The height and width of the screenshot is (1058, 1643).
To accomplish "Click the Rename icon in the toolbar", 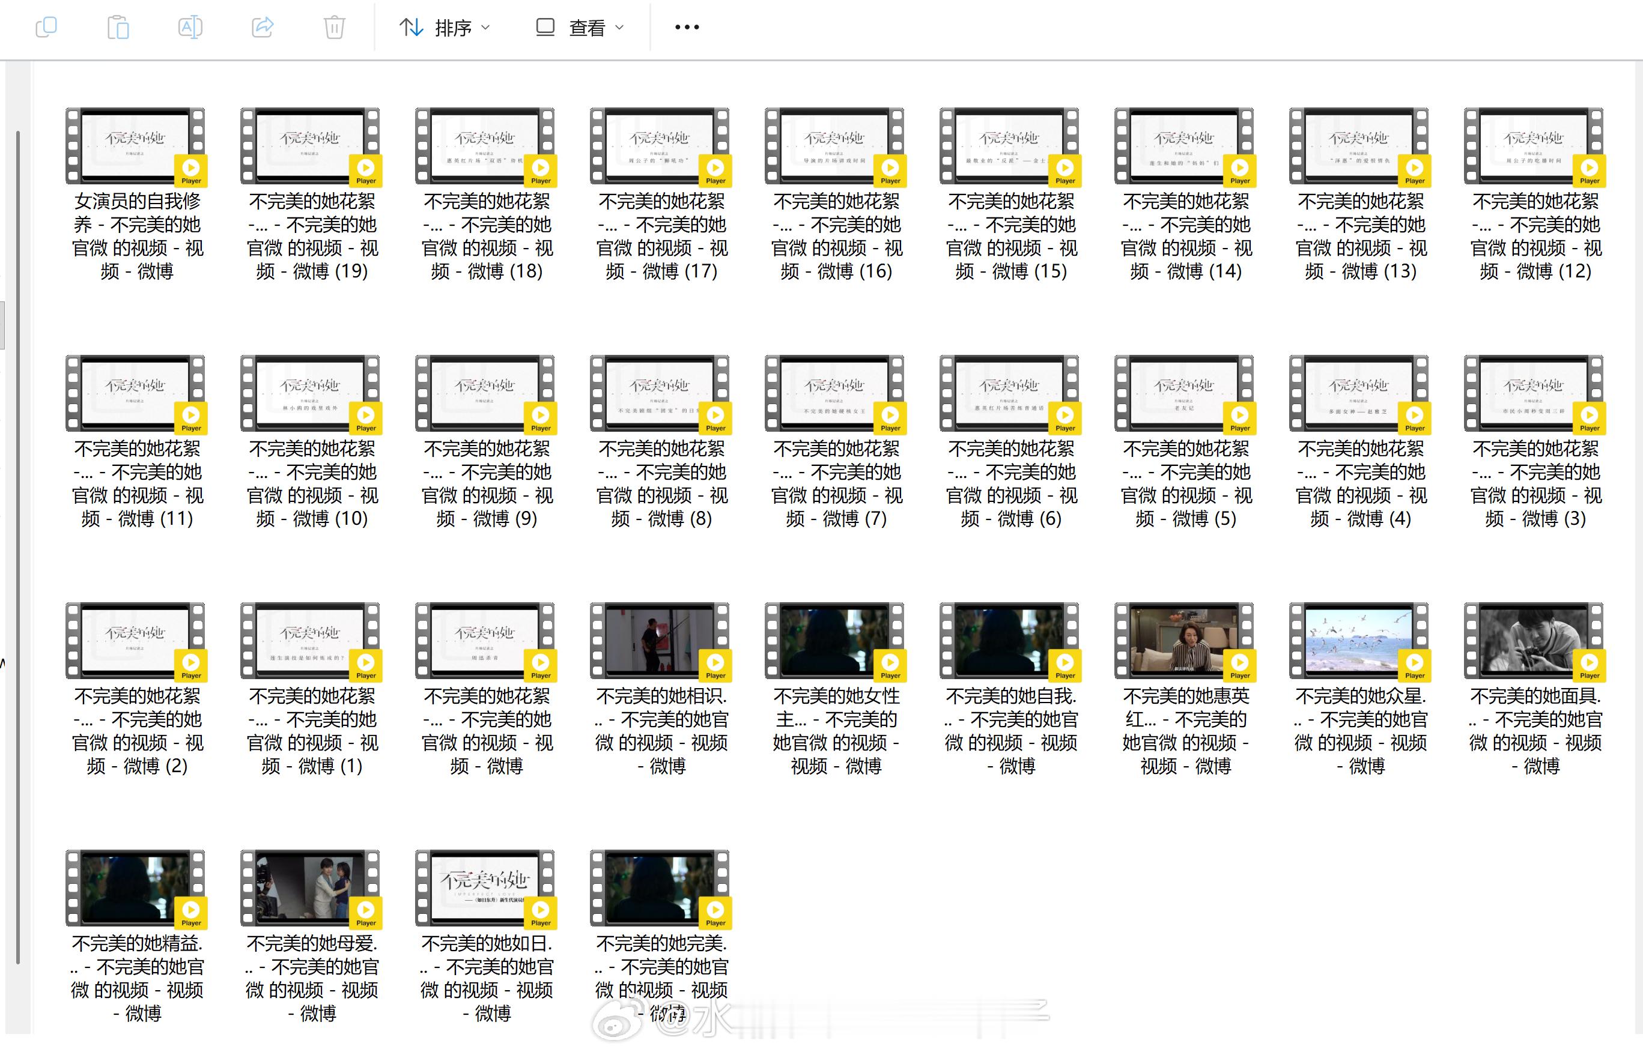I will click(190, 28).
